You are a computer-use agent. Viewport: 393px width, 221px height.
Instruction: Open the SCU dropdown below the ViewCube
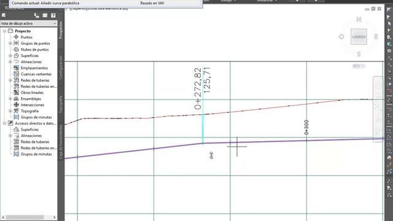[x=359, y=66]
